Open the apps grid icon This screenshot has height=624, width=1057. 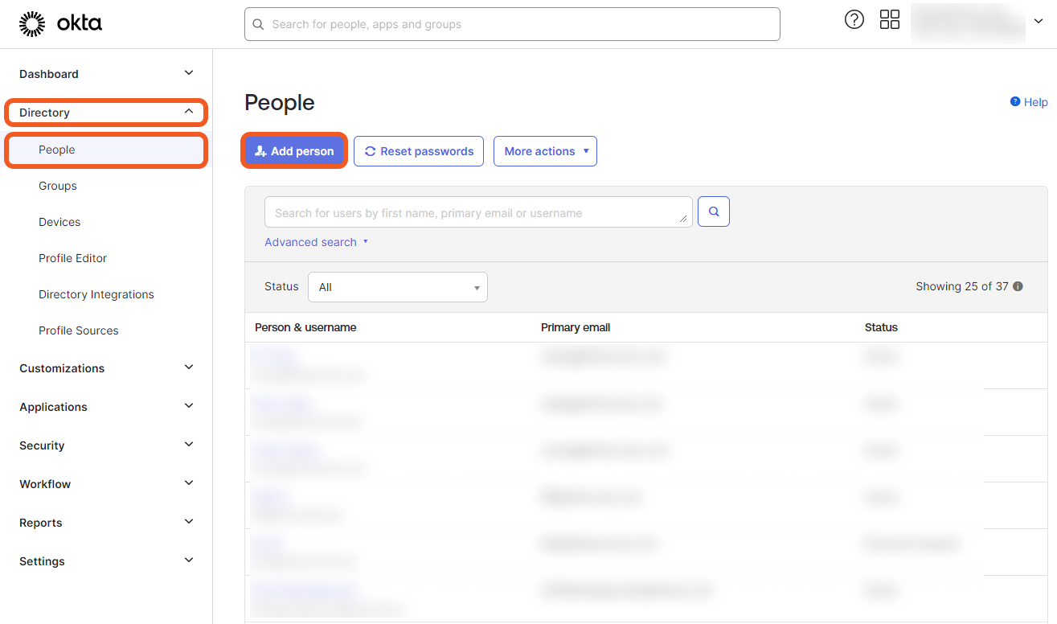(x=890, y=20)
